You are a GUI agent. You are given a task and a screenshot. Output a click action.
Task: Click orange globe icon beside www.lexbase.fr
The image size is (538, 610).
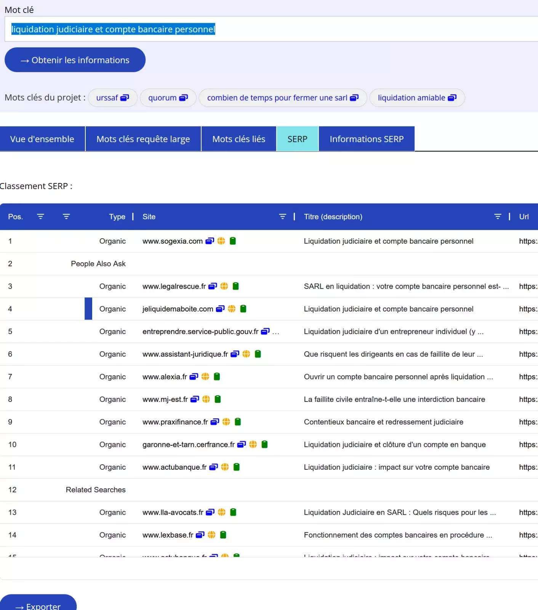coord(211,535)
